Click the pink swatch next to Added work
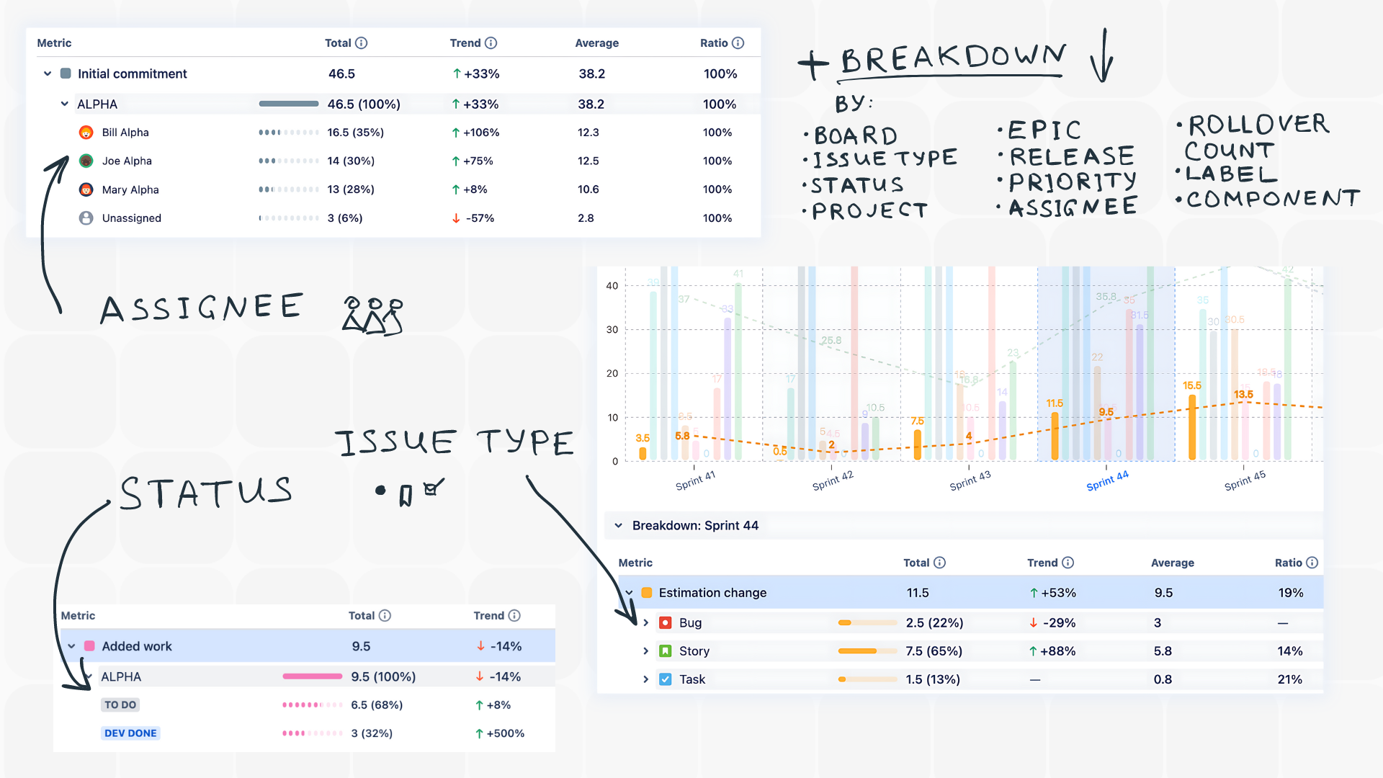Image resolution: width=1383 pixels, height=778 pixels. [x=88, y=646]
